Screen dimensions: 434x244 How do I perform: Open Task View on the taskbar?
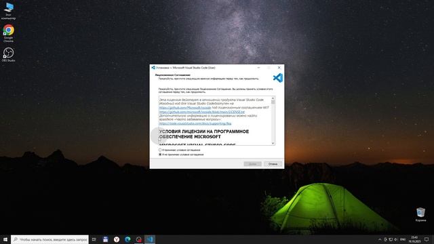(94, 239)
